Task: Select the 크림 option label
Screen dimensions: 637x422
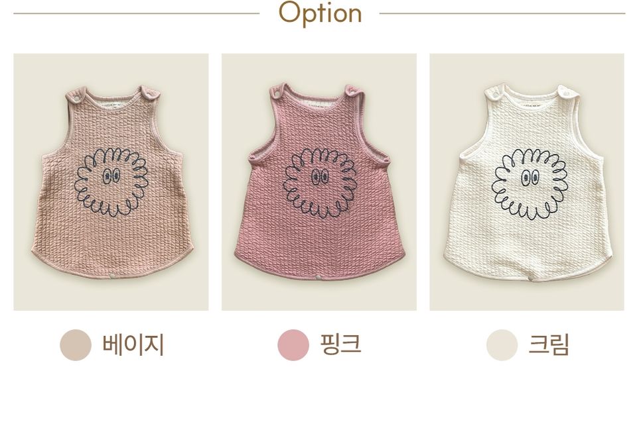Action: point(549,344)
